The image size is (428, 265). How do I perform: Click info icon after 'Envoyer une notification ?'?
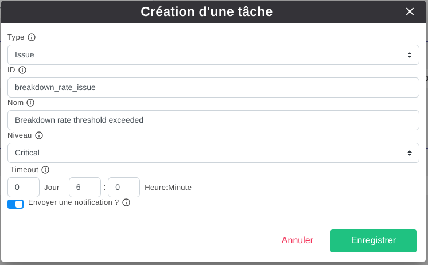point(126,202)
